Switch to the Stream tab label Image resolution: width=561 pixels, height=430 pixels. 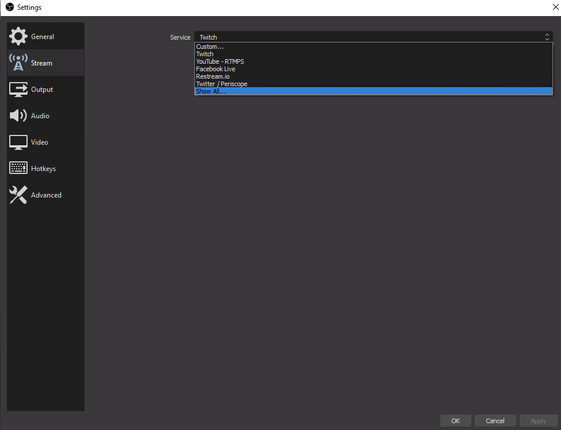[x=41, y=63]
